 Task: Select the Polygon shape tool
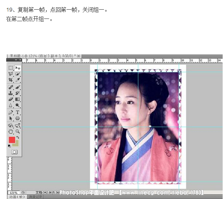coord(18,118)
